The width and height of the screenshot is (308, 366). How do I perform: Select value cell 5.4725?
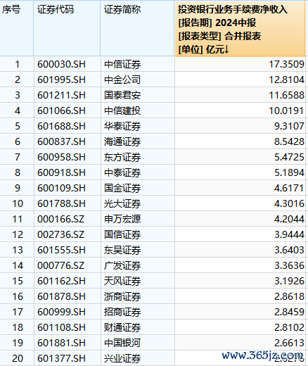tap(240, 157)
